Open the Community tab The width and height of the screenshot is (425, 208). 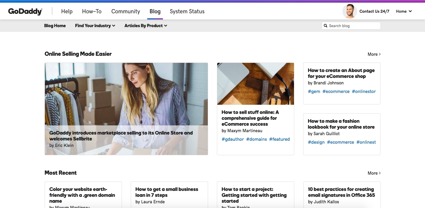coord(126,12)
